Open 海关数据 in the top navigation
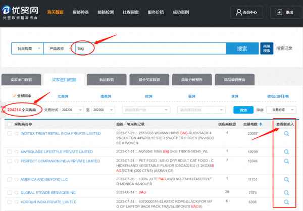 click(56, 12)
